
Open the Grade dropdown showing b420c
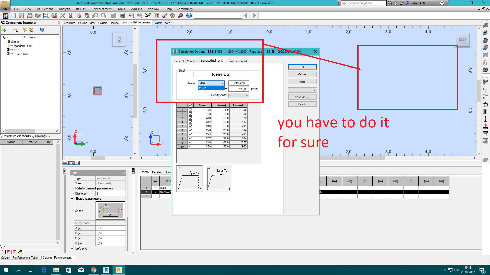(222, 83)
